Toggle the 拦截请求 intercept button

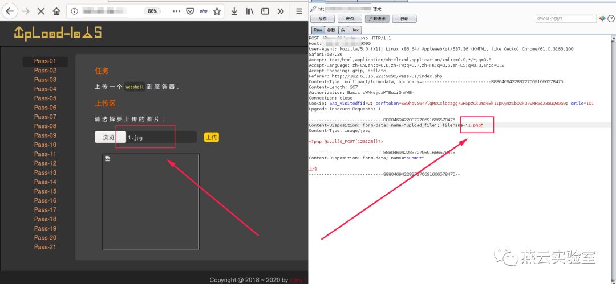pos(377,19)
